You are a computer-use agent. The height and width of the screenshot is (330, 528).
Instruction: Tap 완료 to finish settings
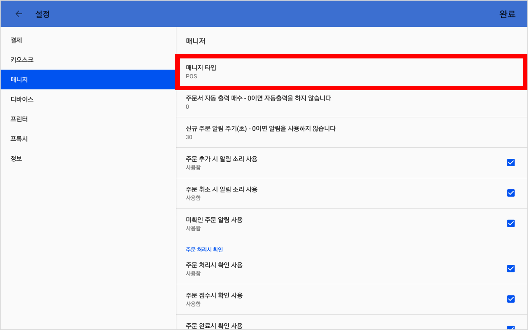507,14
